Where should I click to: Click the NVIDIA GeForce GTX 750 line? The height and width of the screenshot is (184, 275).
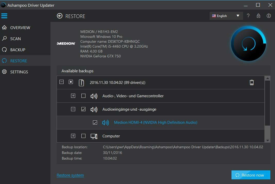100,56
